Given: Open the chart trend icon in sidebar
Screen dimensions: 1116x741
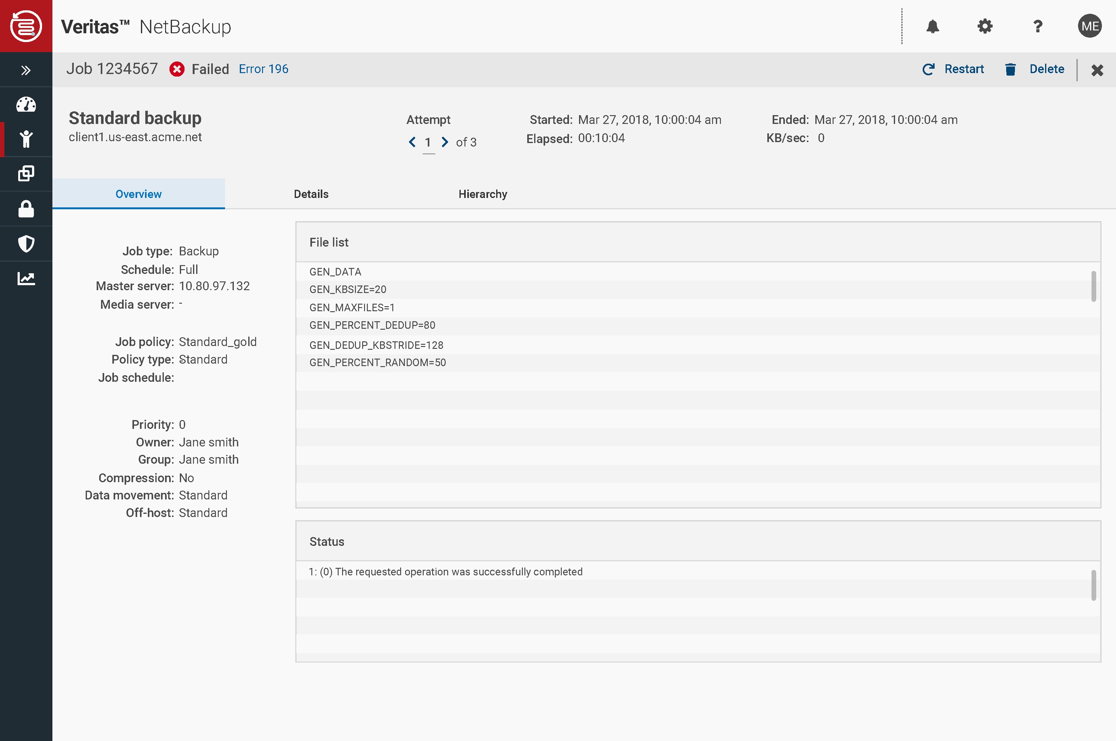Looking at the screenshot, I should click(26, 278).
